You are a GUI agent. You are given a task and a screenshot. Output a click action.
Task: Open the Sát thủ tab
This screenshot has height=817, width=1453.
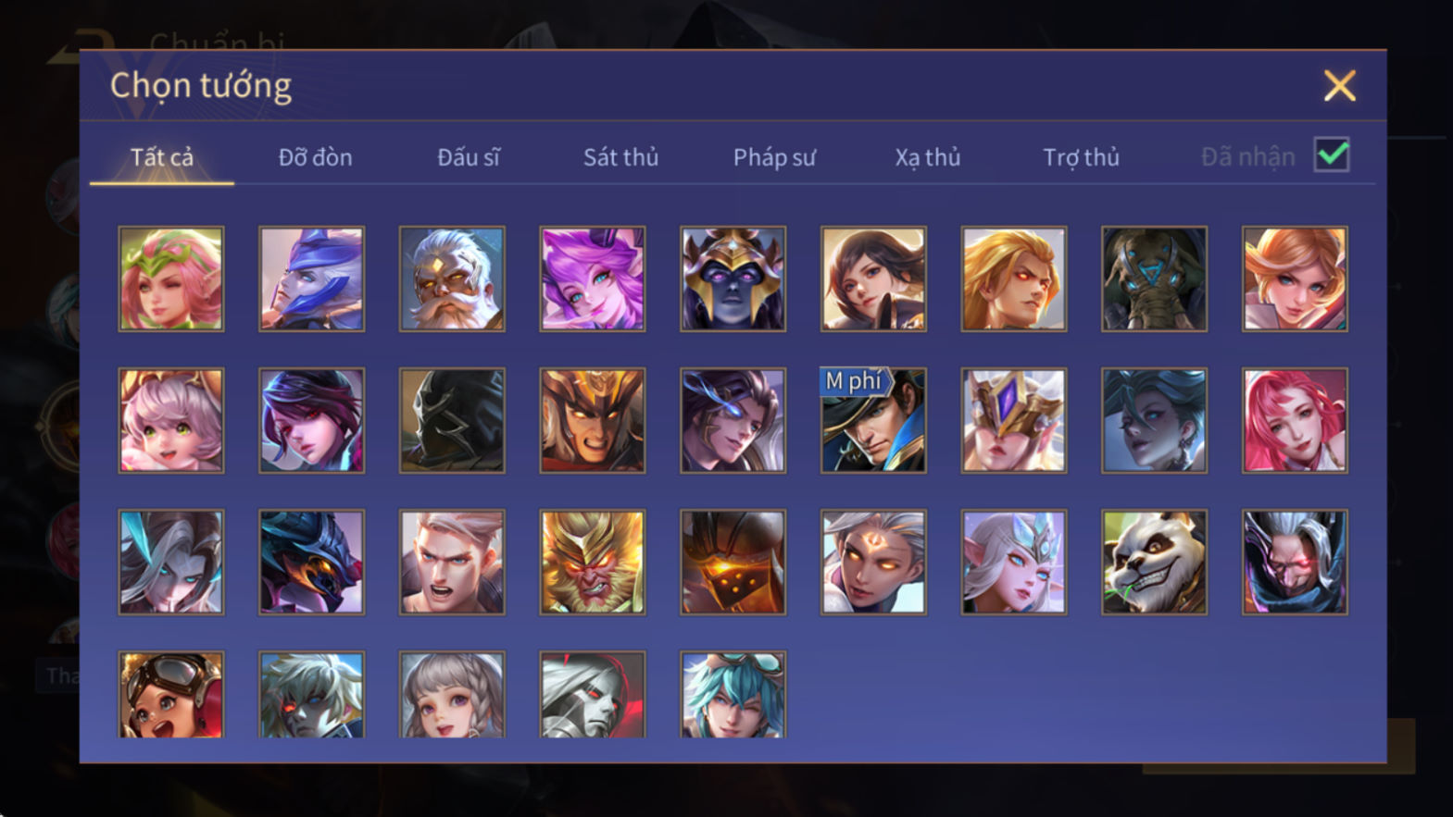click(x=620, y=157)
